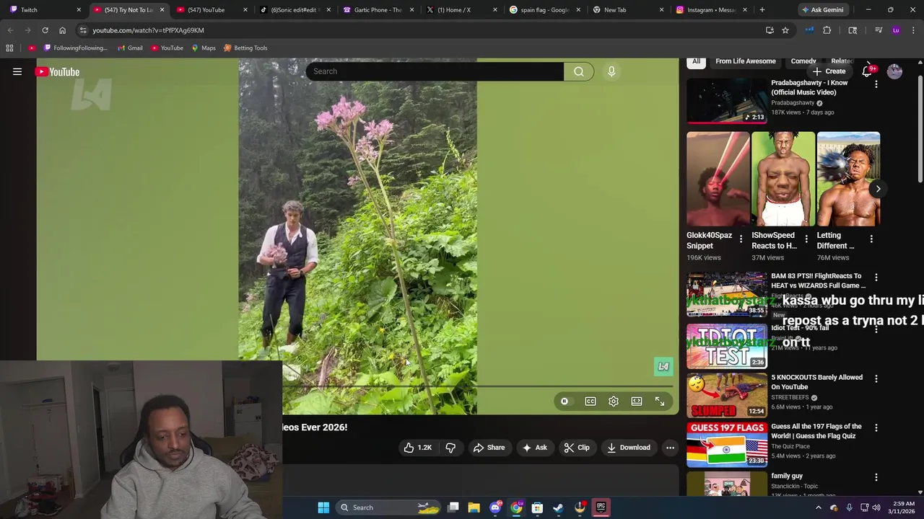
Task: Open Steam from the taskbar
Action: click(558, 507)
